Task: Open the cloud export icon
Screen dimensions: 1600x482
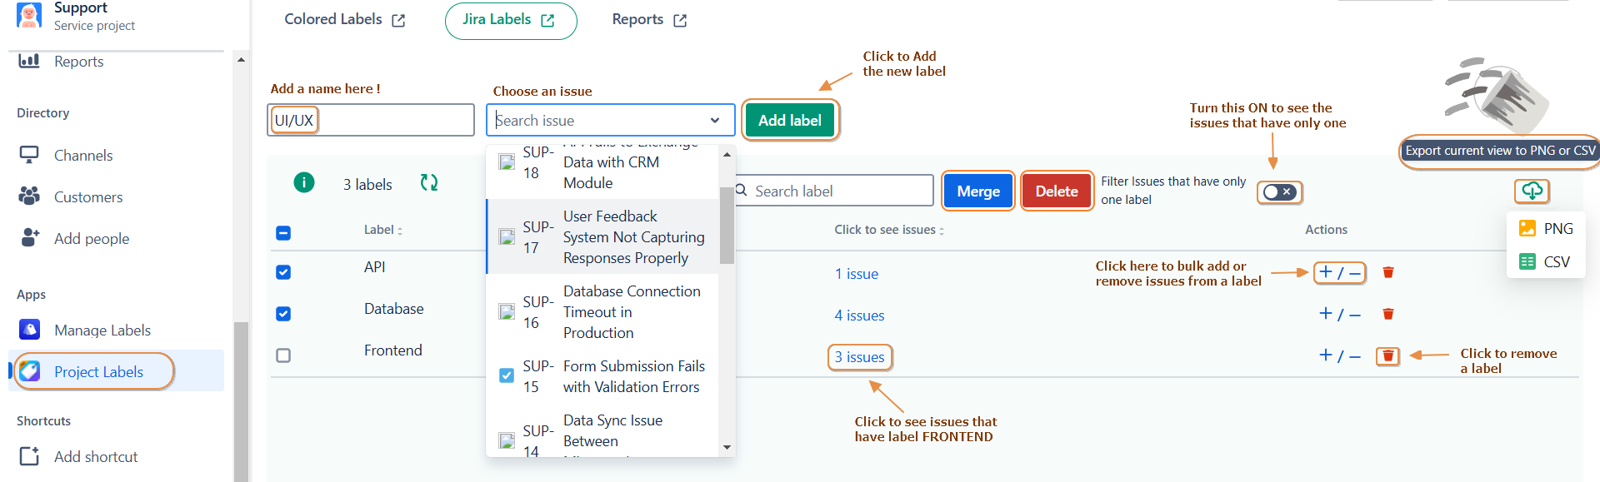Action: tap(1532, 191)
